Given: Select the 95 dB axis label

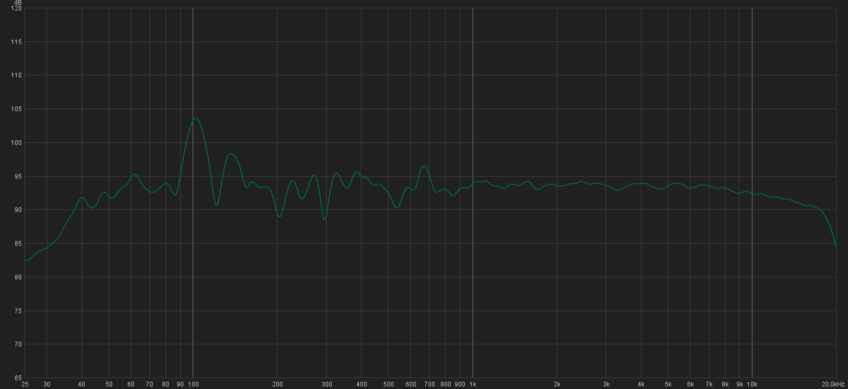Looking at the screenshot, I should coord(18,177).
